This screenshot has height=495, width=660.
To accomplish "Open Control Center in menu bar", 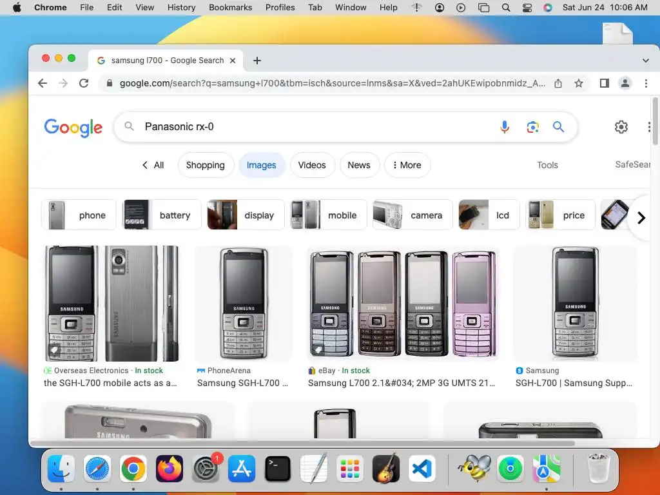I will pos(527,8).
